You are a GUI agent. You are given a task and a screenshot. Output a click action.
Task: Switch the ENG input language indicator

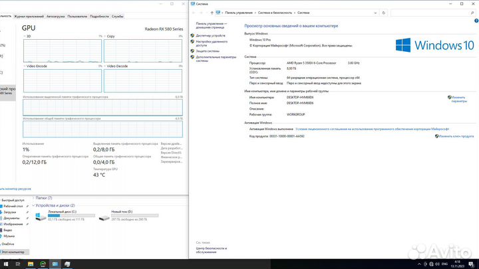(445, 264)
